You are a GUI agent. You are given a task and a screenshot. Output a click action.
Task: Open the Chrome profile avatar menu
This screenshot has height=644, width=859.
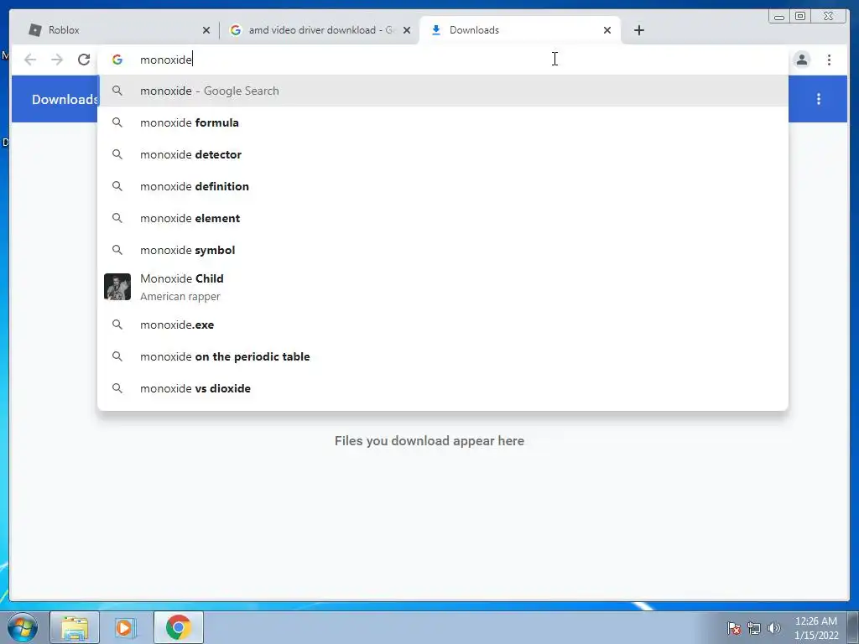pyautogui.click(x=801, y=60)
